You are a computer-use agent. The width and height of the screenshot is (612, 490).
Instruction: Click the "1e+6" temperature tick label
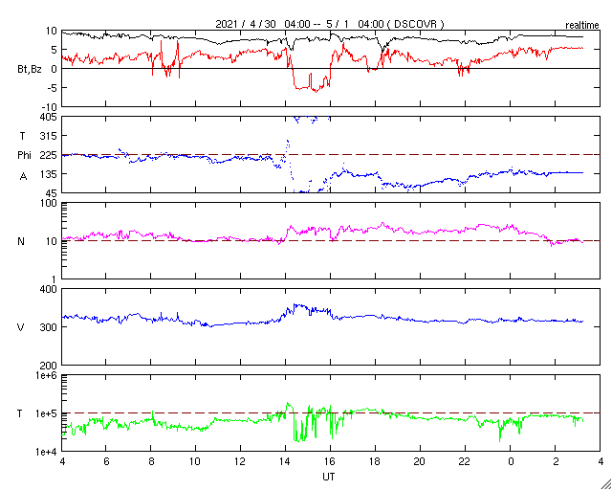pyautogui.click(x=48, y=375)
